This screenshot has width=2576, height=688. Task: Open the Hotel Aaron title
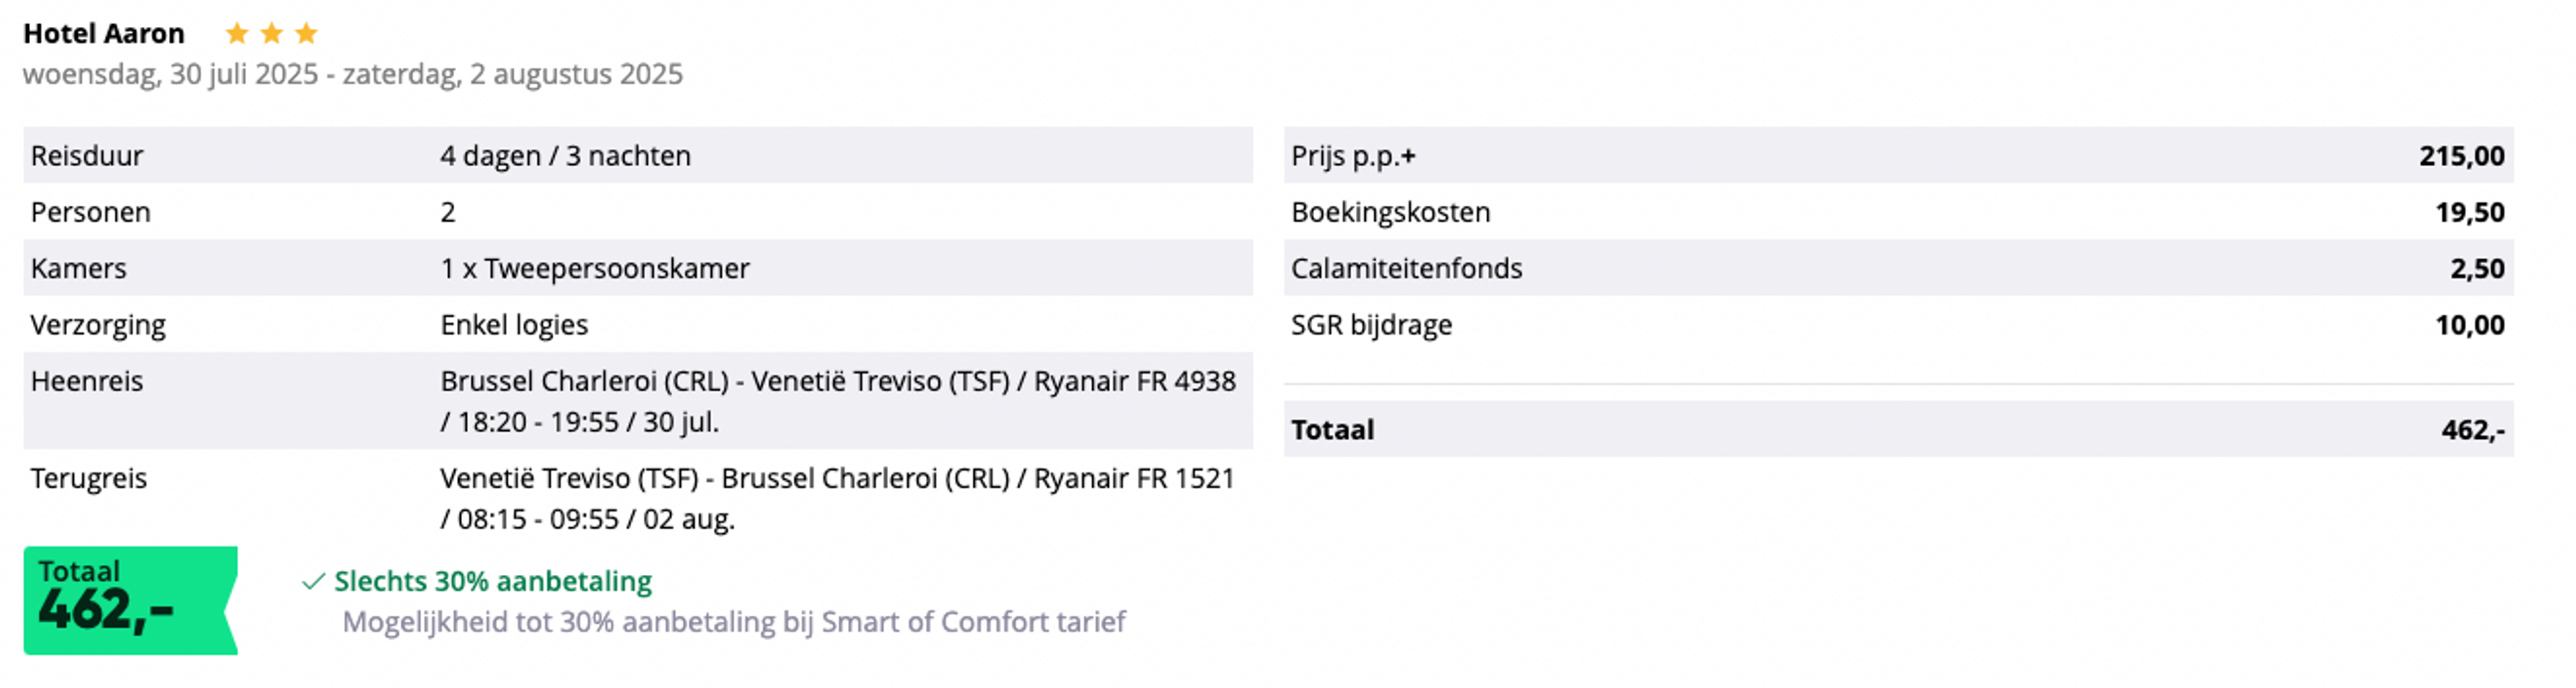pos(104,34)
